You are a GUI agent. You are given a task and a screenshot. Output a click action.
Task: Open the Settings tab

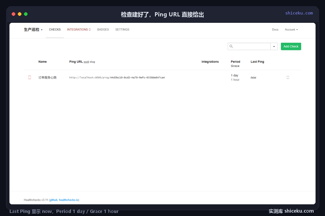122,30
